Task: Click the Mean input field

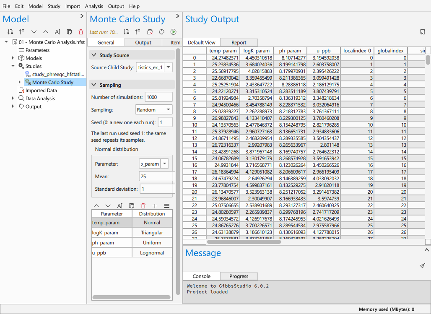Action: [x=157, y=176]
